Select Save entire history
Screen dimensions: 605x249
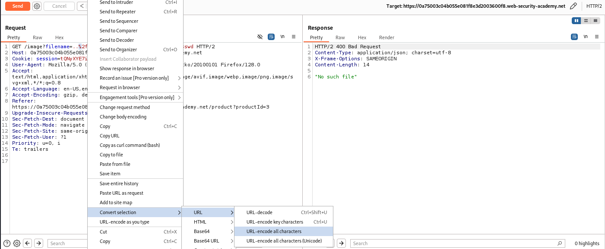[135, 184]
